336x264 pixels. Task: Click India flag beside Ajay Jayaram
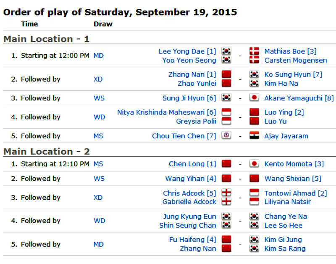click(x=254, y=136)
